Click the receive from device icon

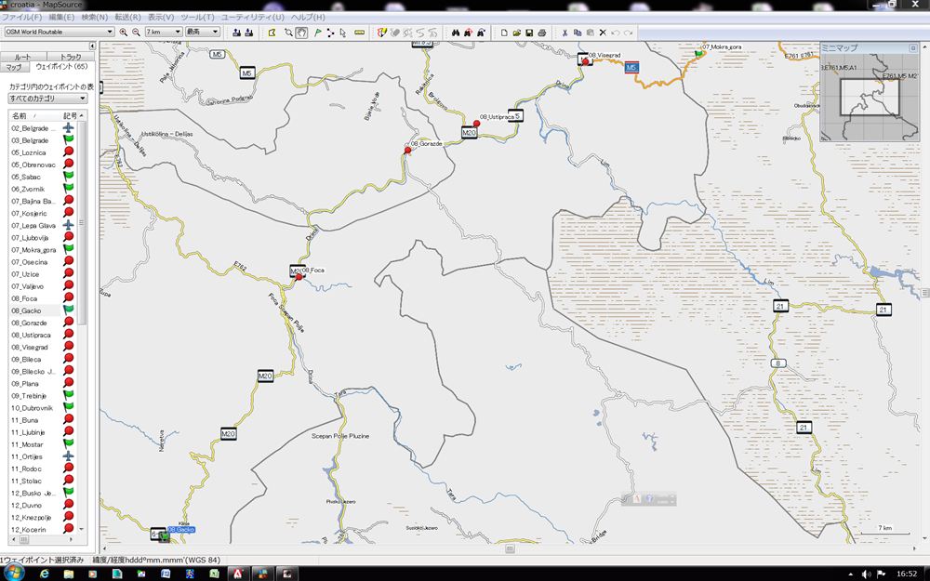(x=248, y=32)
